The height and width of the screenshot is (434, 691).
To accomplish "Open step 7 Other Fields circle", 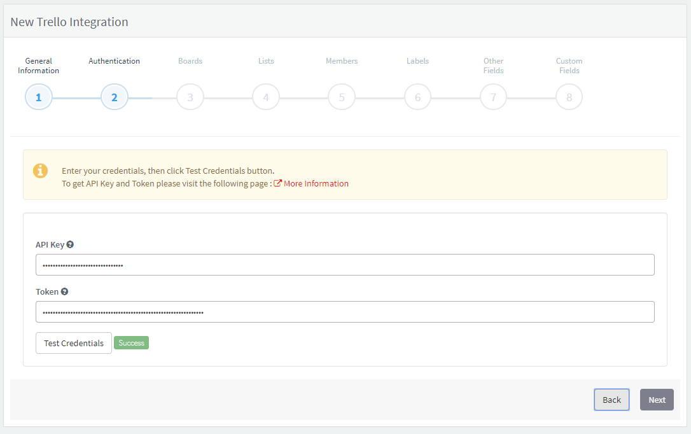I will 494,97.
